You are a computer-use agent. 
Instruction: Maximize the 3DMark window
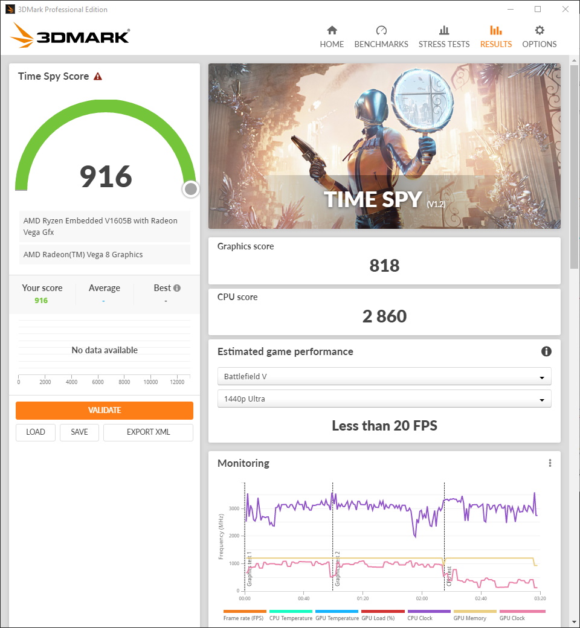[538, 9]
